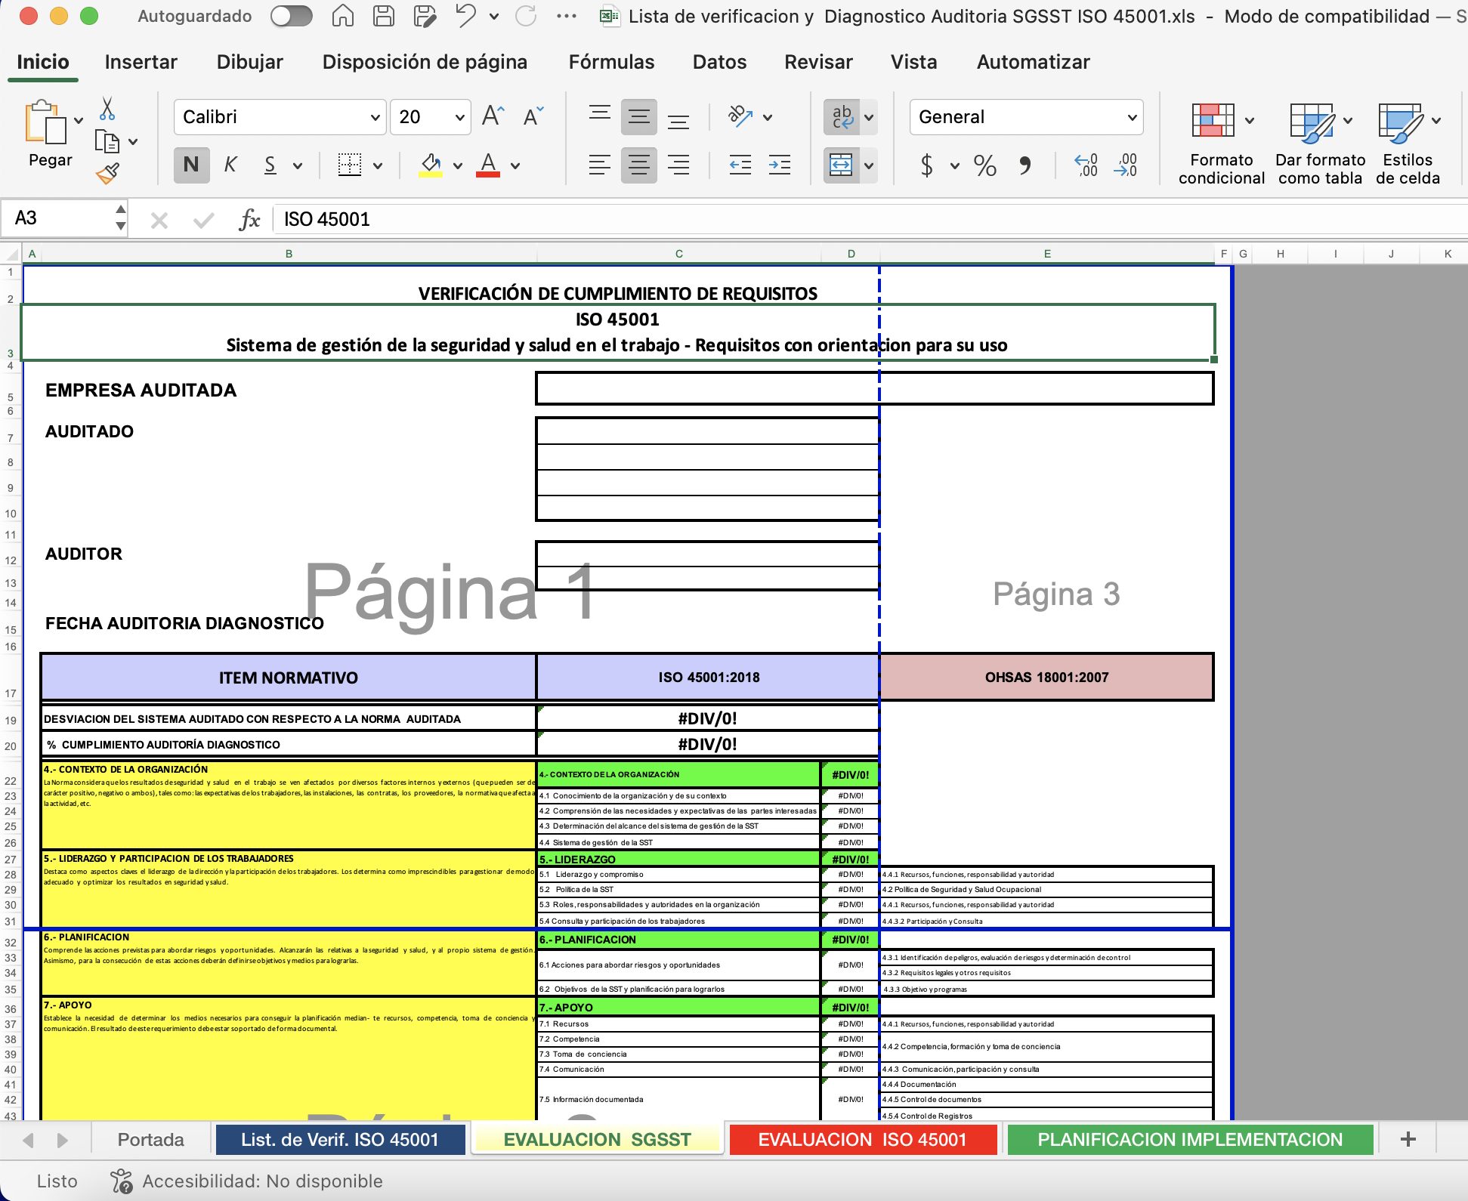Open the EVALUACION SGSST sheet tab

597,1139
